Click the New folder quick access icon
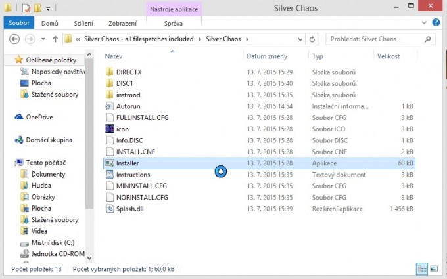The width and height of the screenshot is (447, 279). 37,8
